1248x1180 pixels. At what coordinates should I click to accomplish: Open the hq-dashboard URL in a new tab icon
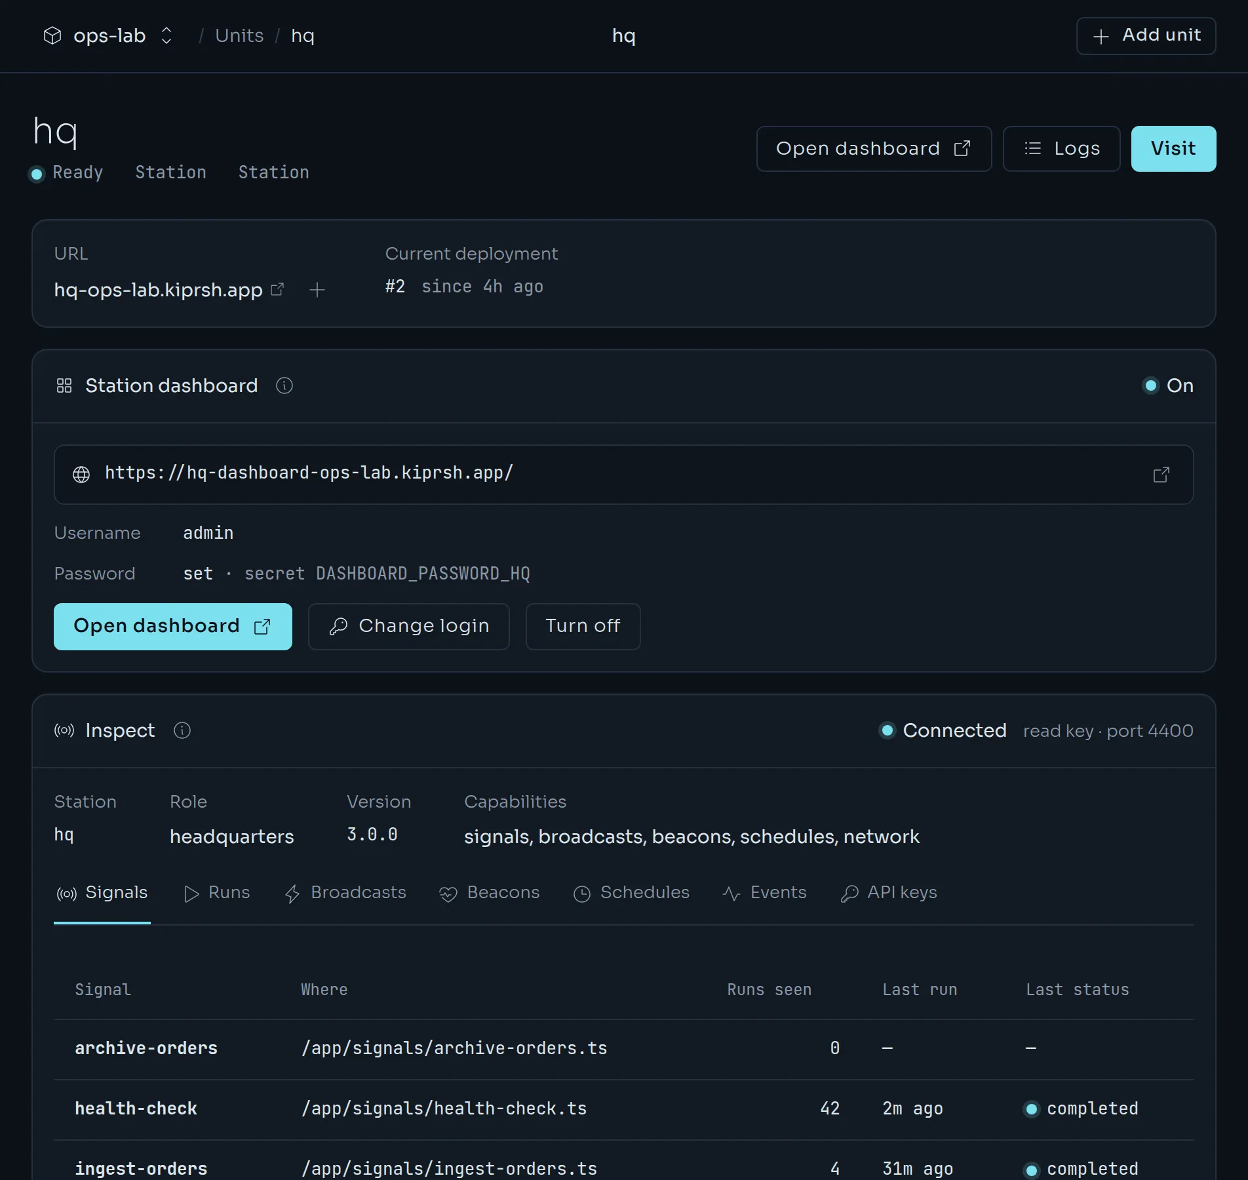click(1161, 475)
